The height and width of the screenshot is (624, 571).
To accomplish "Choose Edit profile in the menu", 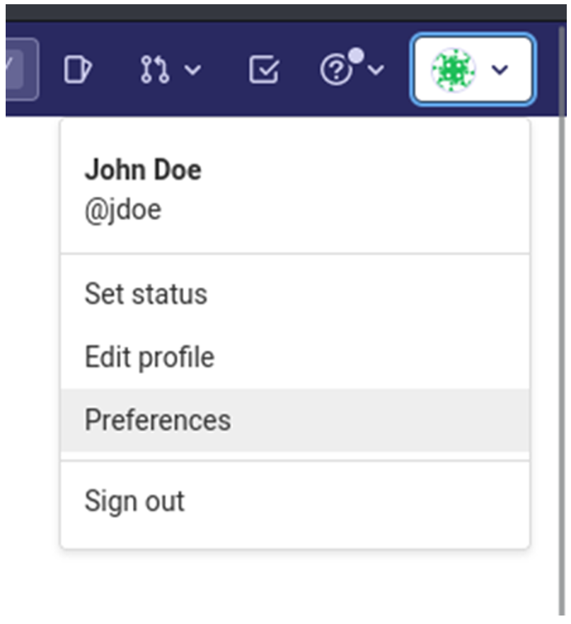I will [149, 357].
